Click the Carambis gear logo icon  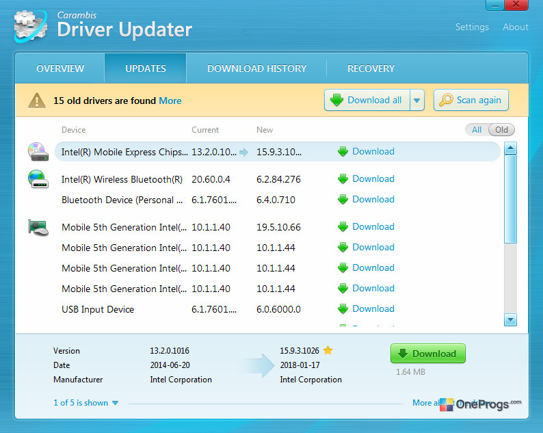pyautogui.click(x=31, y=26)
